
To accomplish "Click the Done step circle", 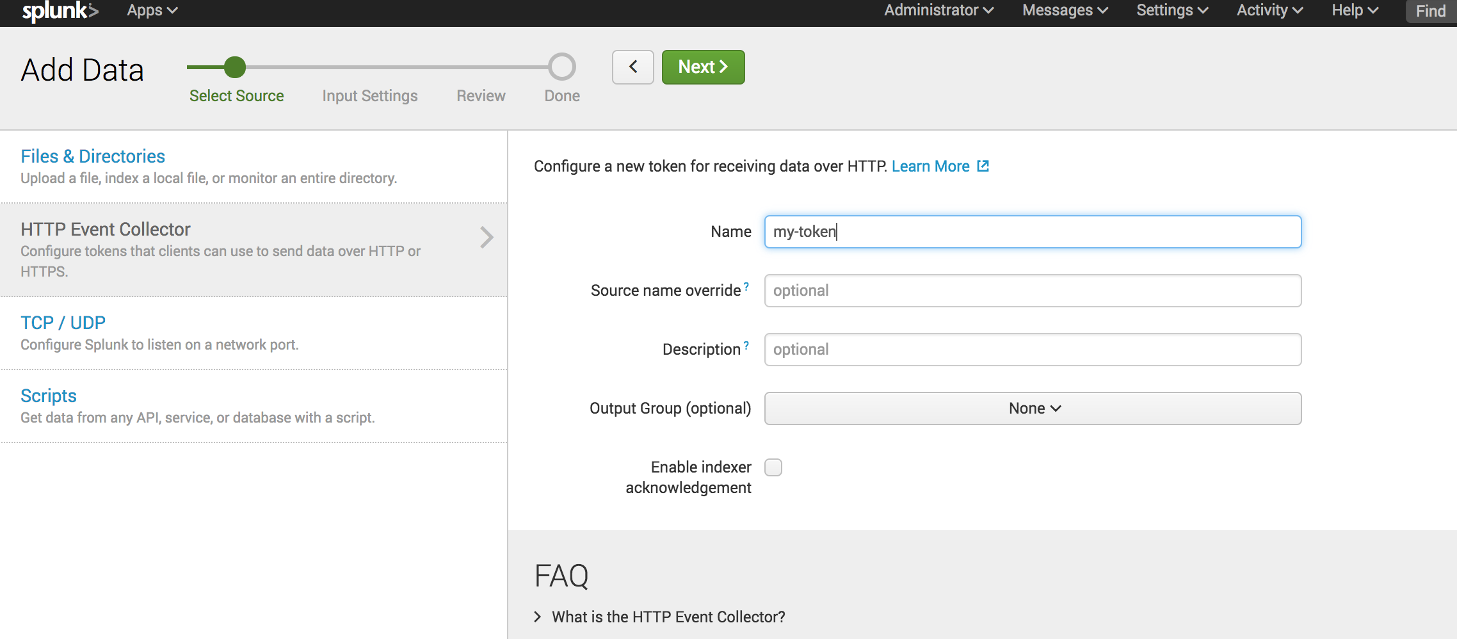I will click(x=562, y=67).
